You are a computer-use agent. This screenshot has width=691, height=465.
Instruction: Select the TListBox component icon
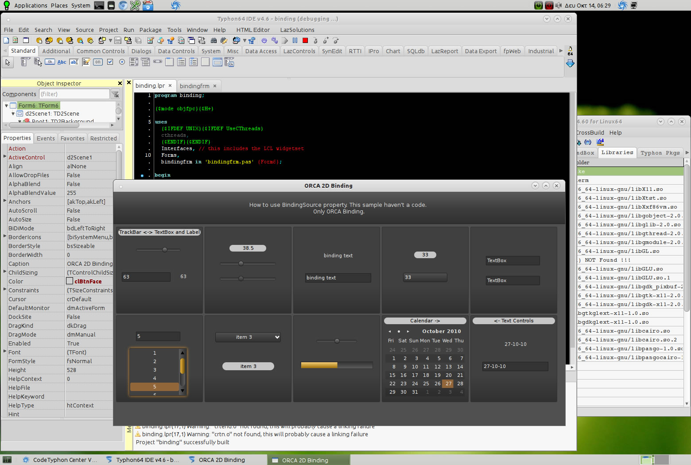134,62
